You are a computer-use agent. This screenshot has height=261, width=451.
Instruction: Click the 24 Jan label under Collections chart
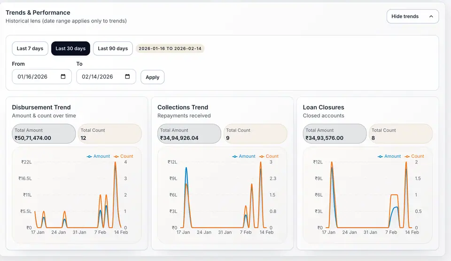click(x=204, y=232)
